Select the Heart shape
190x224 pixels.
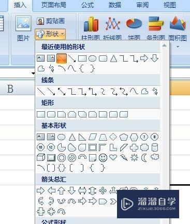pyautogui.click(x=113, y=157)
